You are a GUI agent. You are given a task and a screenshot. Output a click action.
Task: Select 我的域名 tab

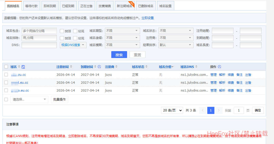13,6
